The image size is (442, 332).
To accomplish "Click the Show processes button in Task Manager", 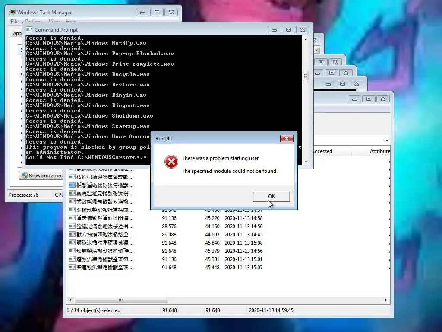I will click(x=42, y=176).
